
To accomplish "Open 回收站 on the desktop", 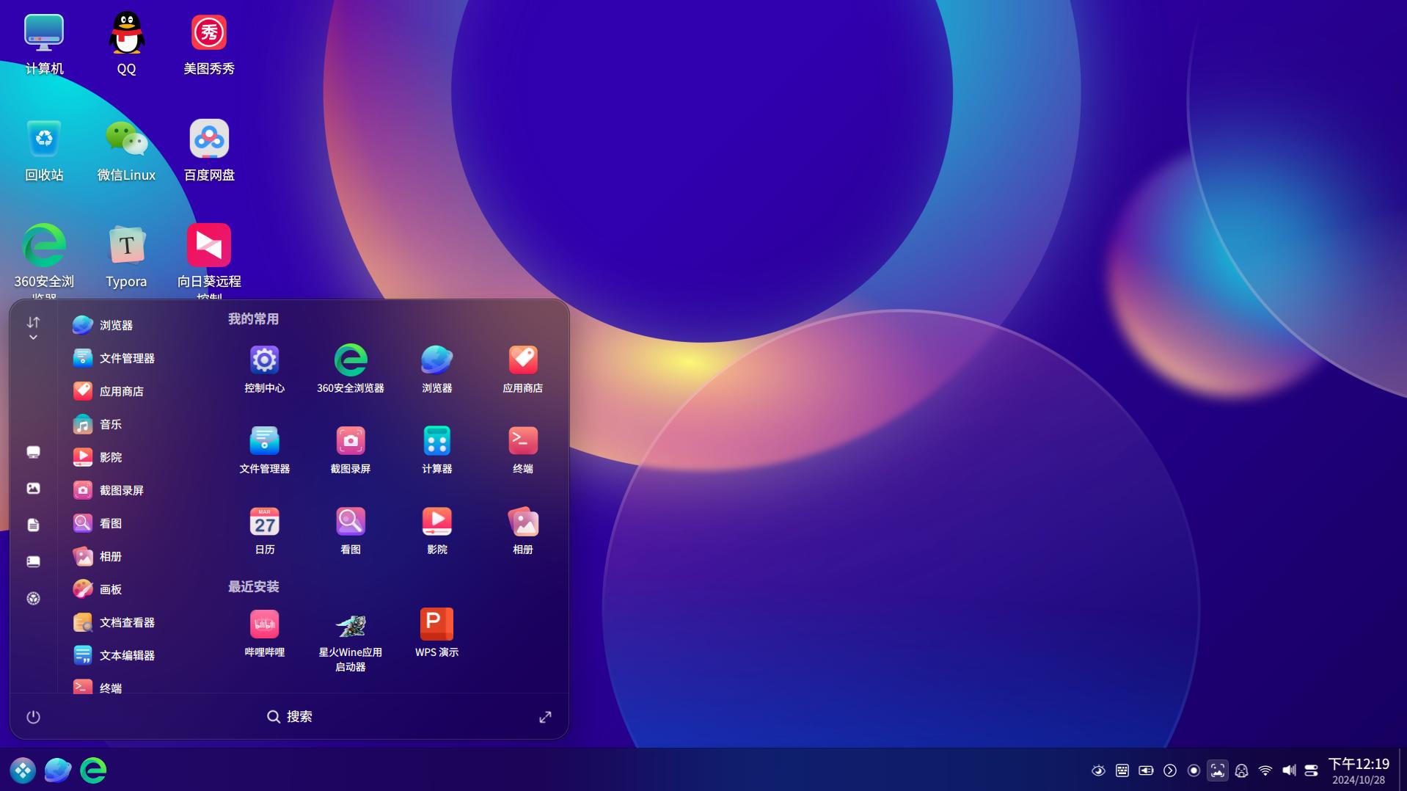I will pos(44,150).
